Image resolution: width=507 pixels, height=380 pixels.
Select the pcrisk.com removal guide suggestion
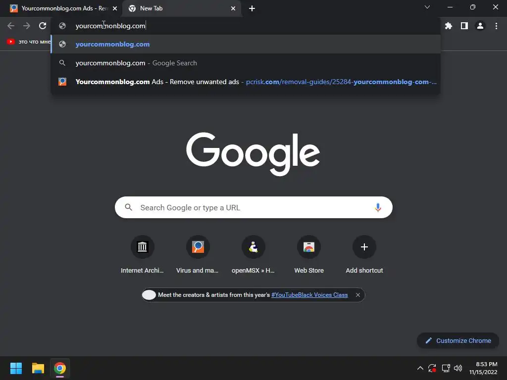click(246, 82)
